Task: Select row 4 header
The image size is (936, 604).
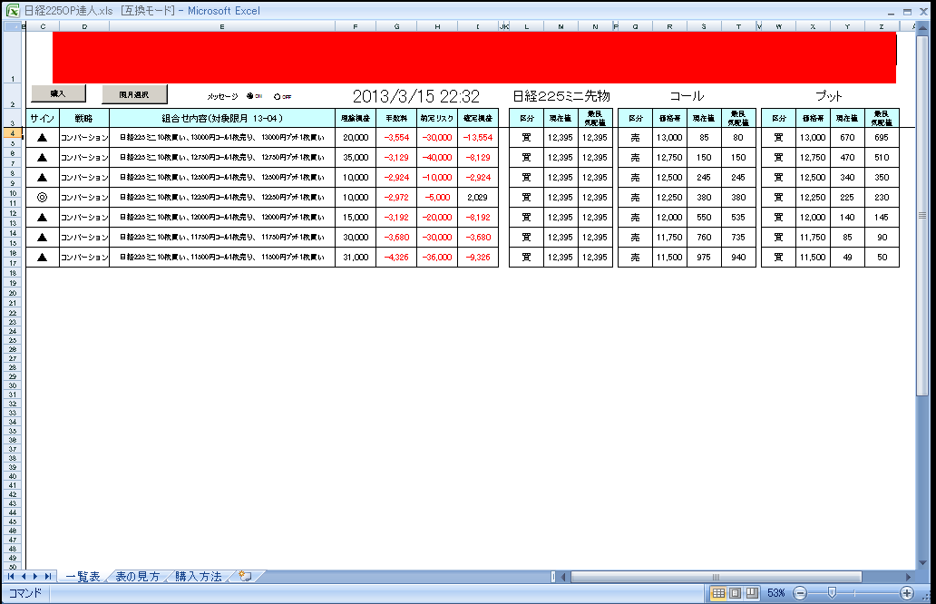Action: pyautogui.click(x=13, y=133)
